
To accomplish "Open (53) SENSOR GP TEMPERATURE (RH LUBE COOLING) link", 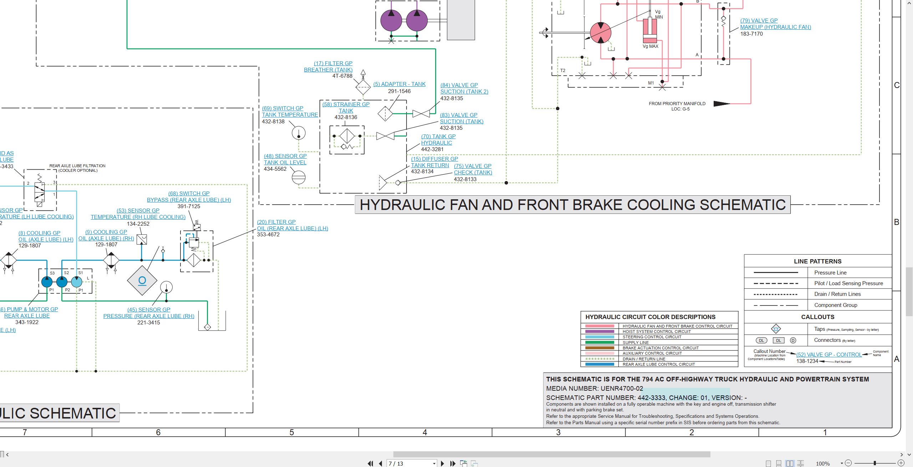I will (138, 214).
